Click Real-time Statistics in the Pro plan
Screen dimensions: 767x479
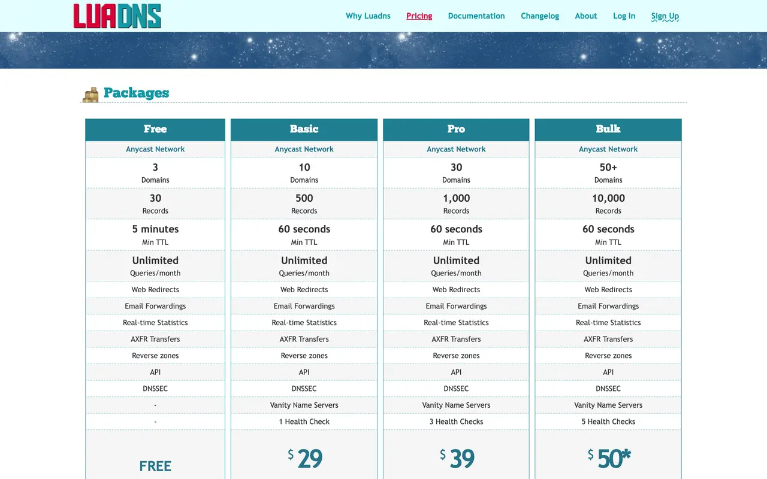456,322
